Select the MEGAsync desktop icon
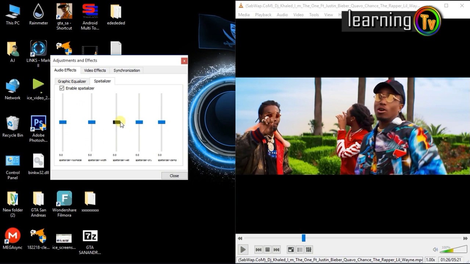This screenshot has height=264, width=470. point(12,239)
